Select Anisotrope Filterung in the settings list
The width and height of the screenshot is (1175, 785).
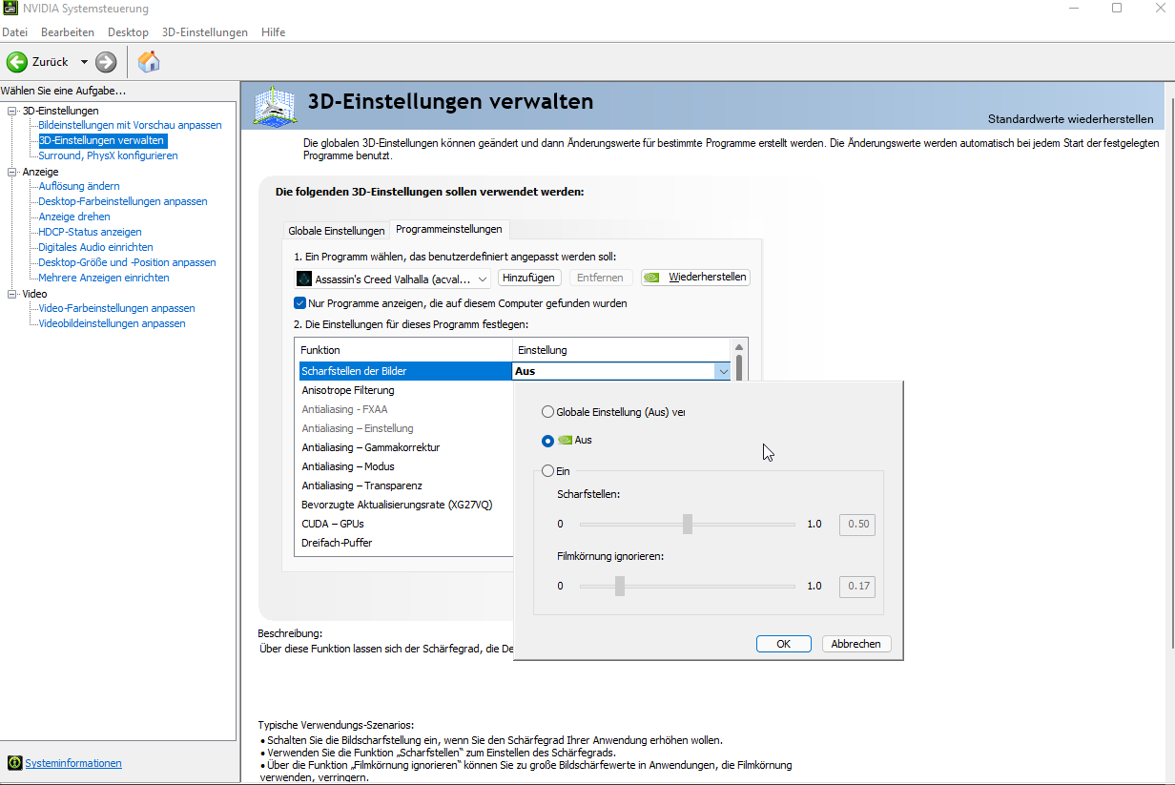[347, 390]
